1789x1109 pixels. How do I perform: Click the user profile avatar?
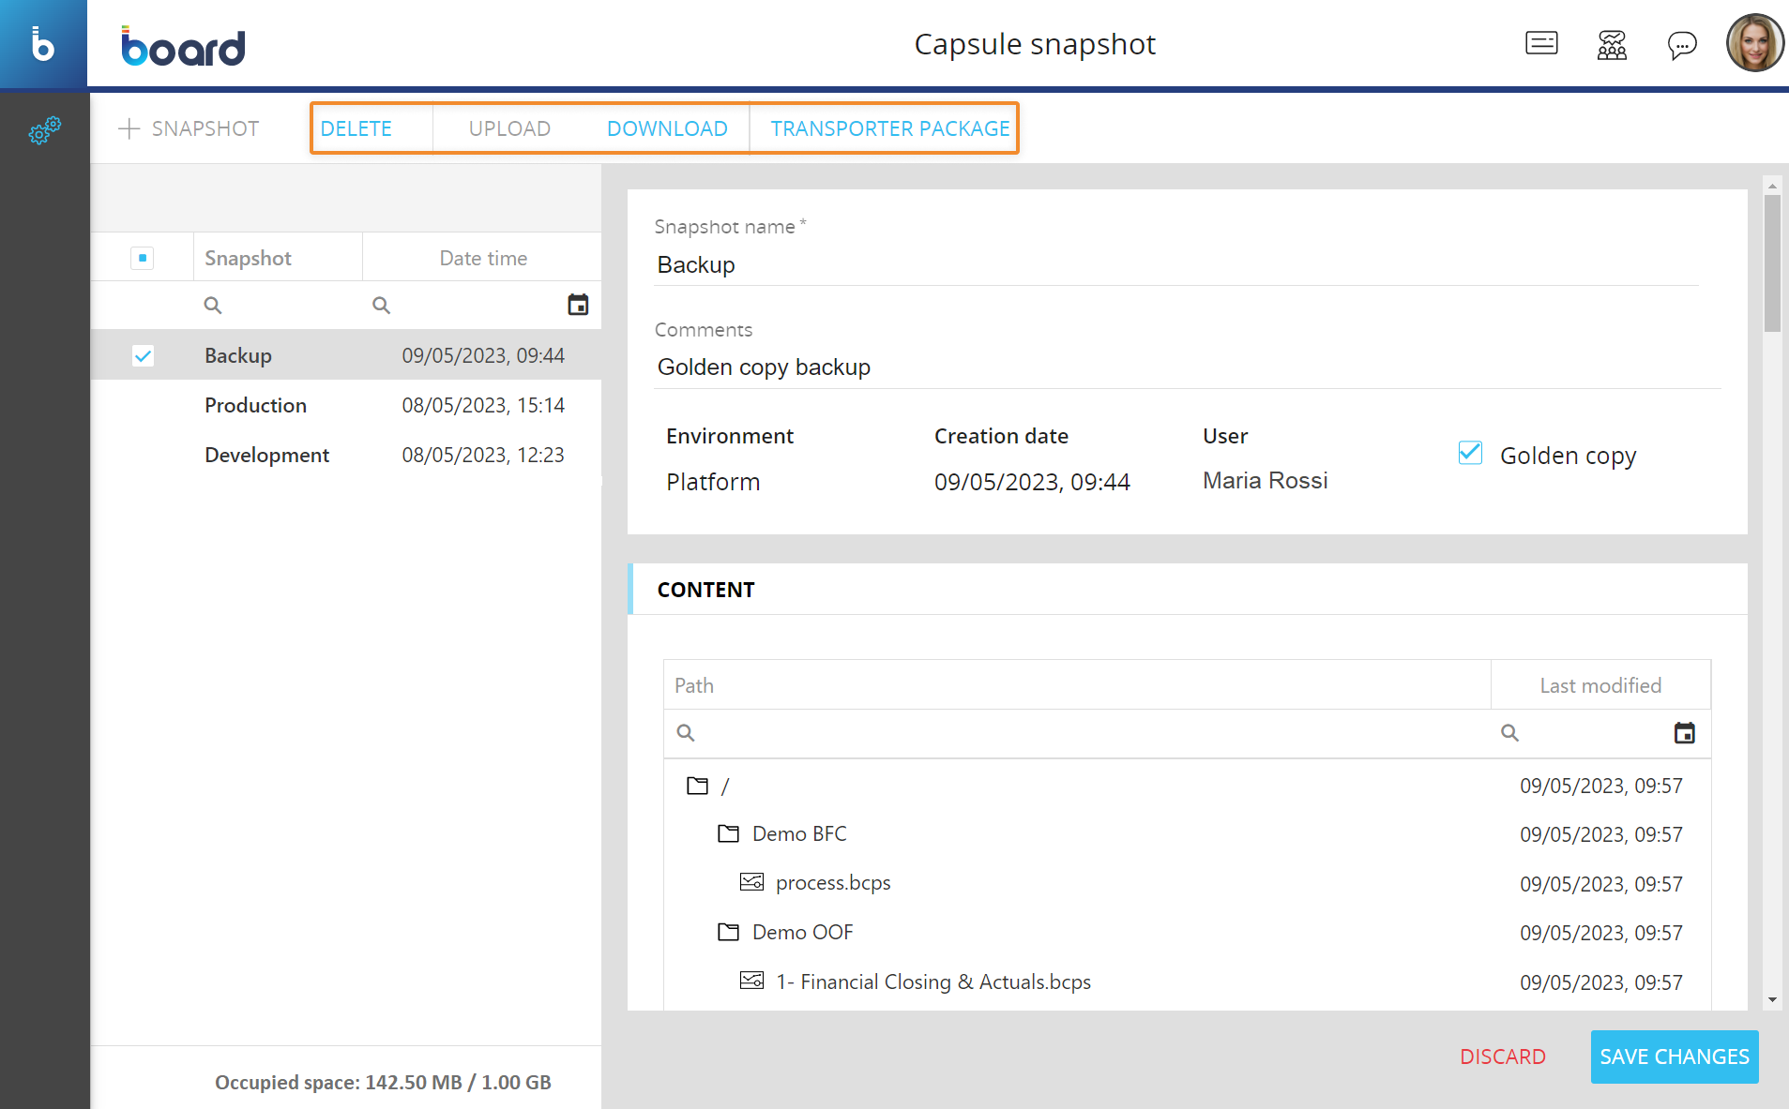[x=1754, y=43]
